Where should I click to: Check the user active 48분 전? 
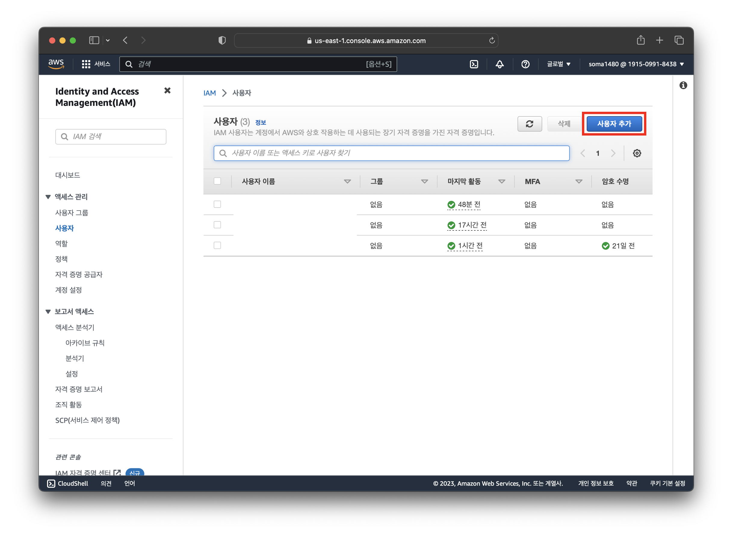(217, 204)
